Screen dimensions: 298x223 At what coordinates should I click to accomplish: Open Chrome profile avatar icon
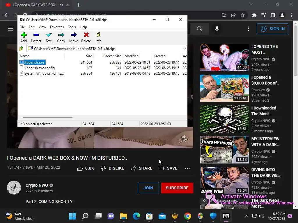(x=282, y=15)
